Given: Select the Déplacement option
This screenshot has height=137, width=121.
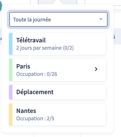Looking at the screenshot, I should coord(57,92).
